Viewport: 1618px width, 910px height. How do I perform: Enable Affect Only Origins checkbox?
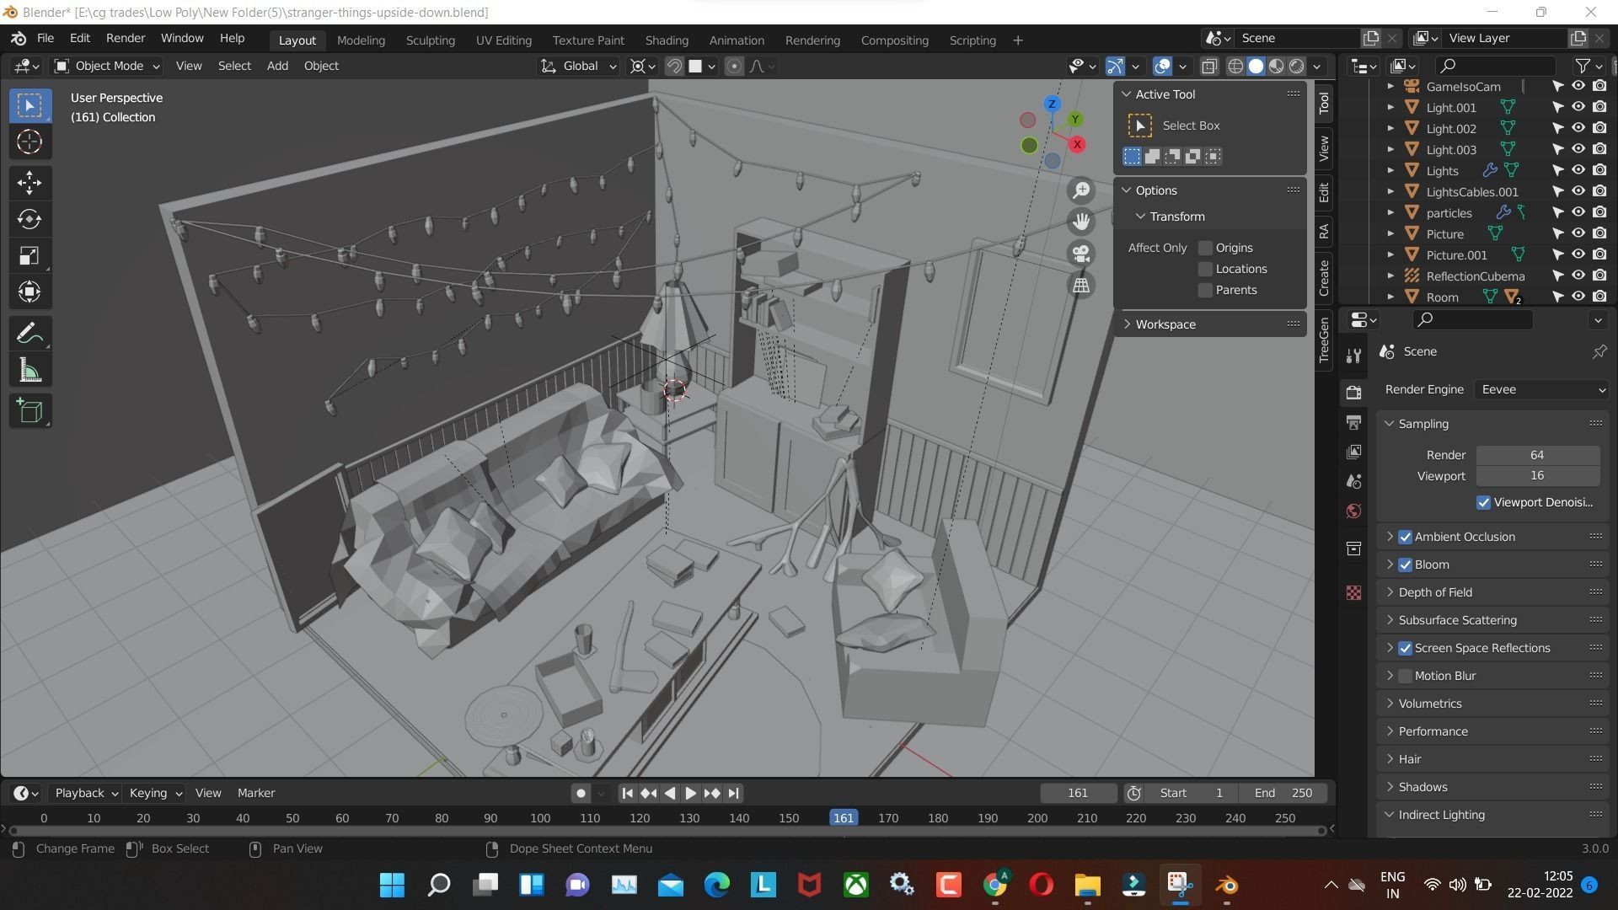pyautogui.click(x=1206, y=248)
